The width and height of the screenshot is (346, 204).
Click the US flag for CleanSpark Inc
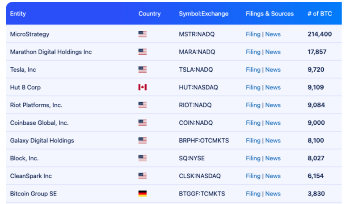pos(142,176)
